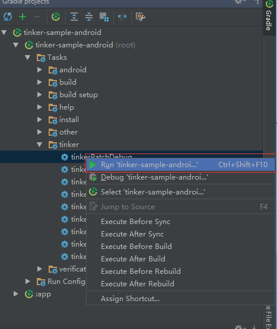Run 'tinker-sample-androi...' from context menu
The image size is (277, 329).
pyautogui.click(x=180, y=165)
